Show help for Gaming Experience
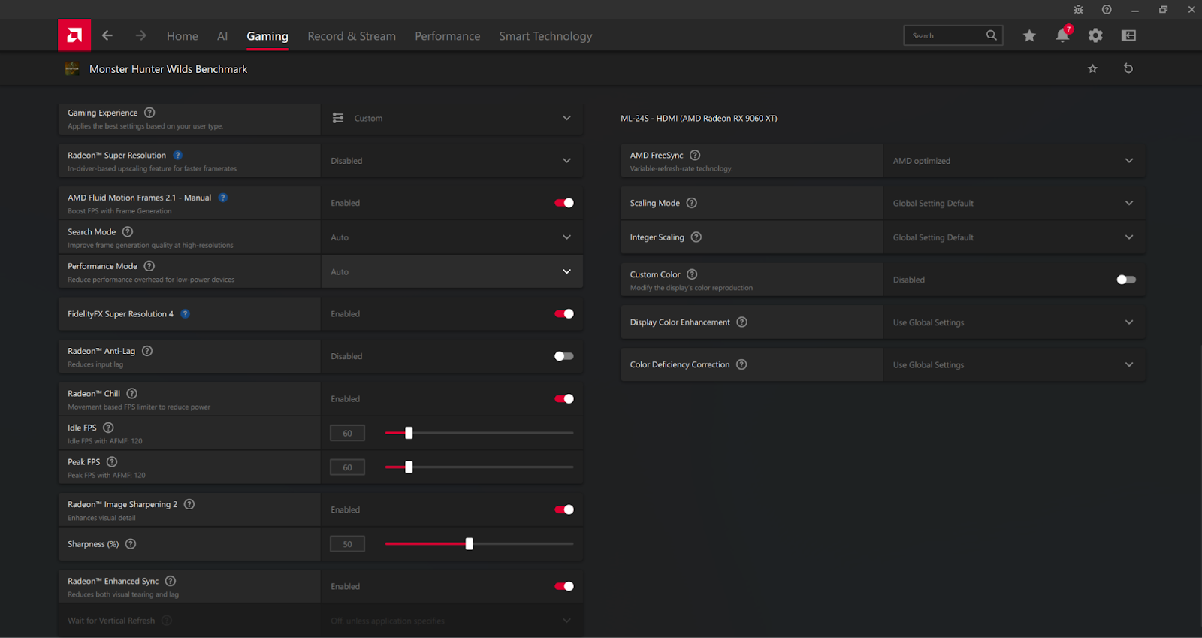 (149, 113)
